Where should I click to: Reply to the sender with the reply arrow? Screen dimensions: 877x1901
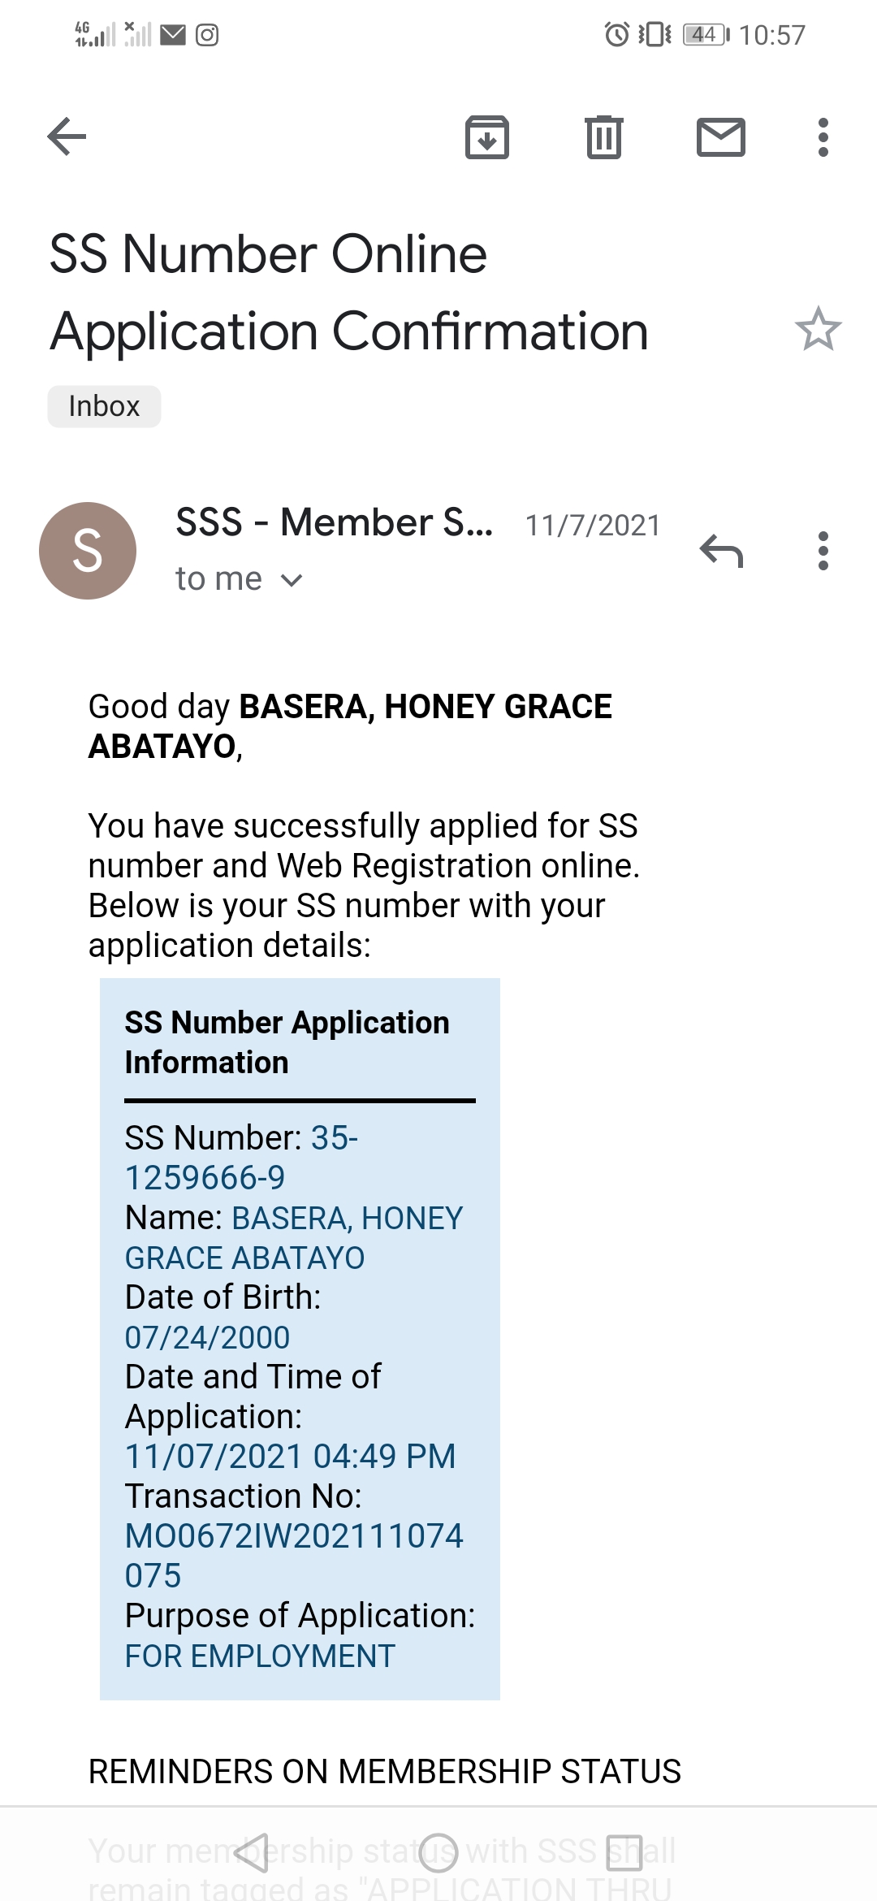pyautogui.click(x=721, y=552)
